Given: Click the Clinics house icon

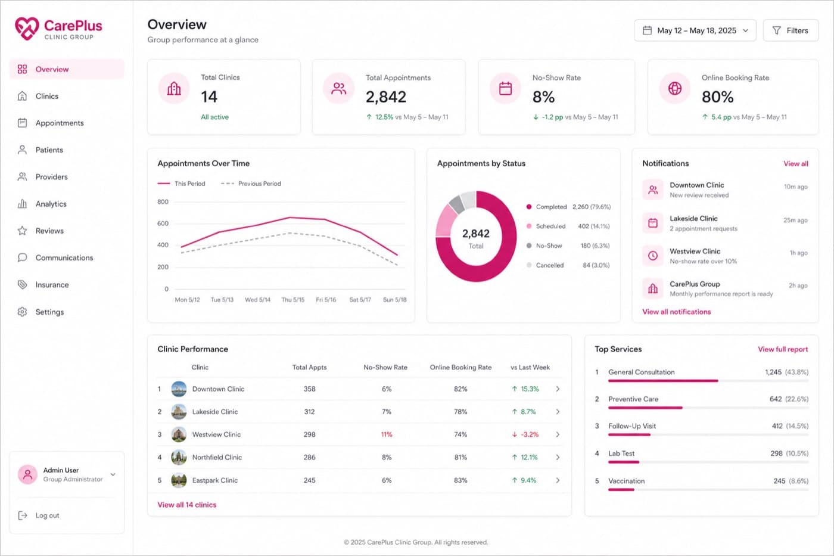Looking at the screenshot, I should [22, 96].
